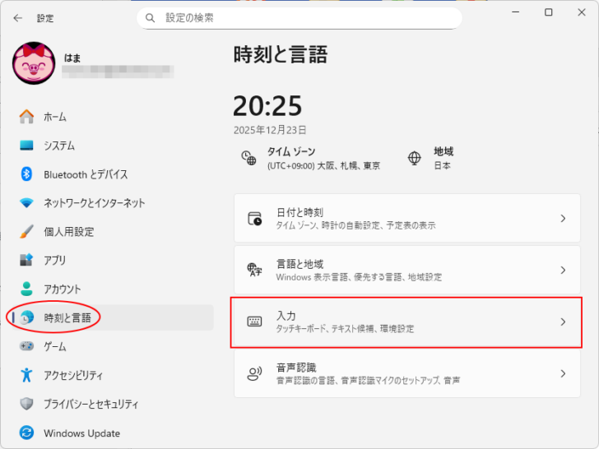Open プライバシーとセキュリティ section

112,404
